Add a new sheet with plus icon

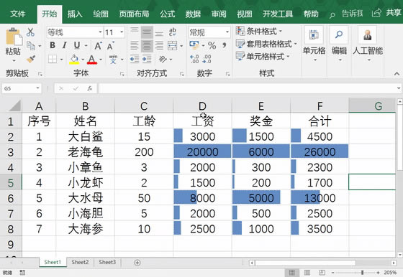point(137,263)
